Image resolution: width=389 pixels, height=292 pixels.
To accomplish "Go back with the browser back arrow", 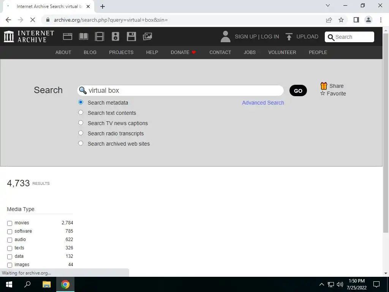I will 8,20.
